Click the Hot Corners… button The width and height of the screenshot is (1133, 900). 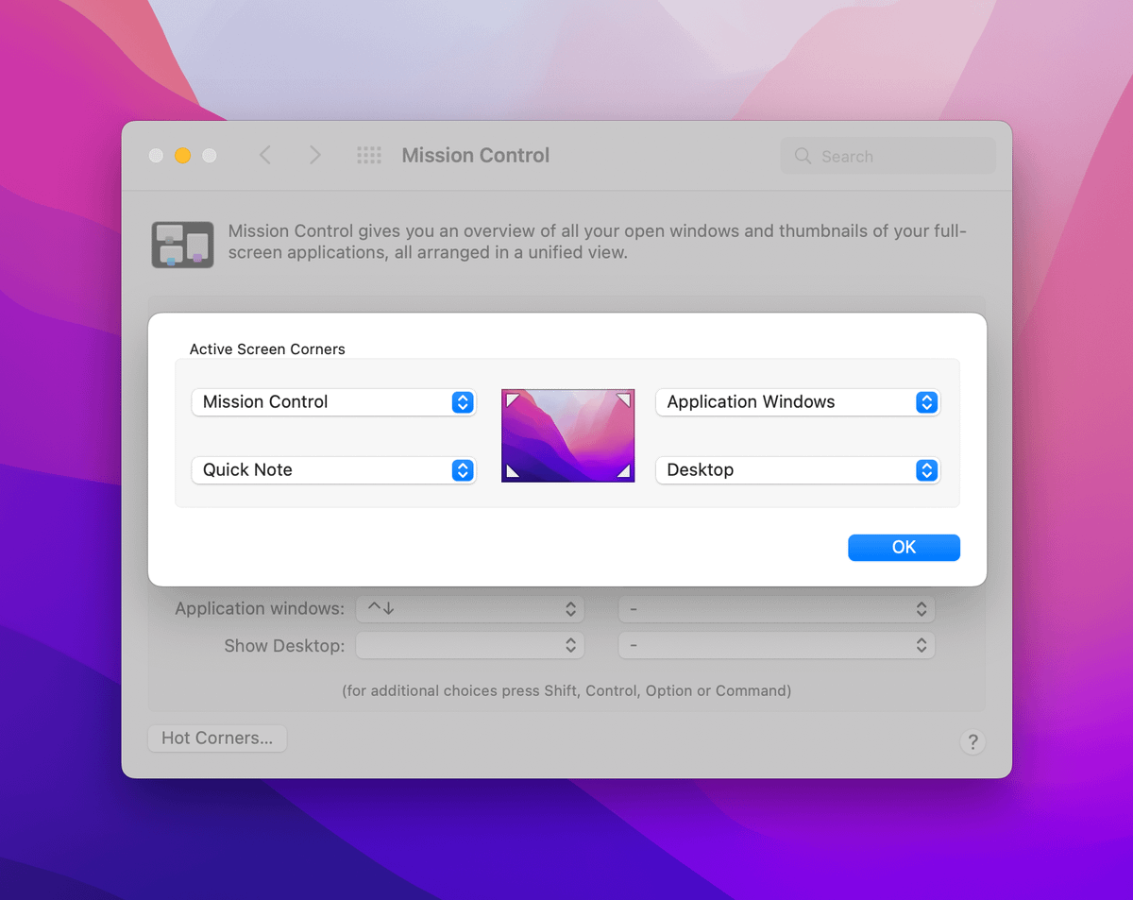217,739
